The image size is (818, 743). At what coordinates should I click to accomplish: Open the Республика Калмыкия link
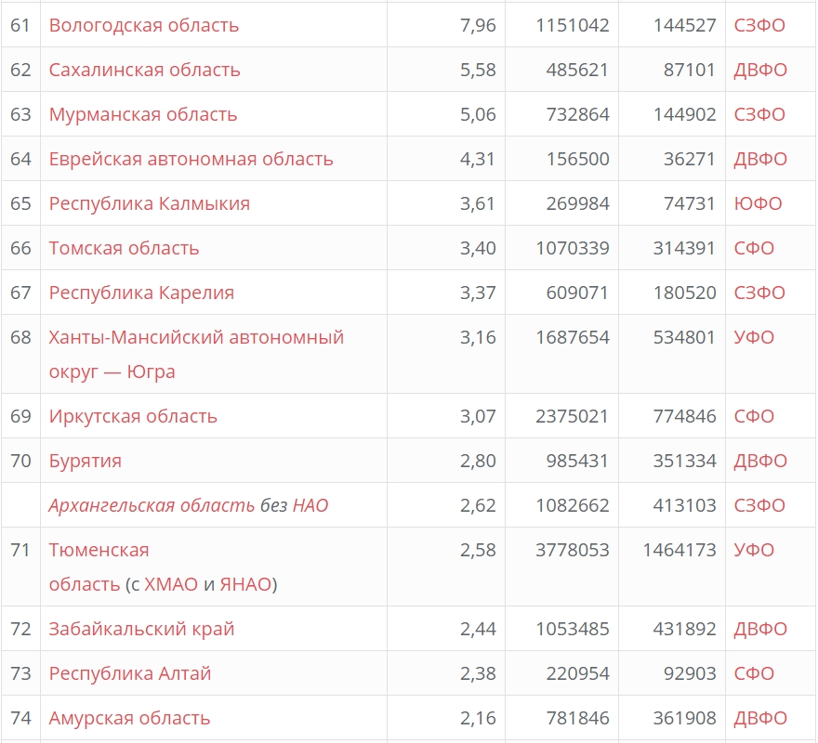click(149, 203)
